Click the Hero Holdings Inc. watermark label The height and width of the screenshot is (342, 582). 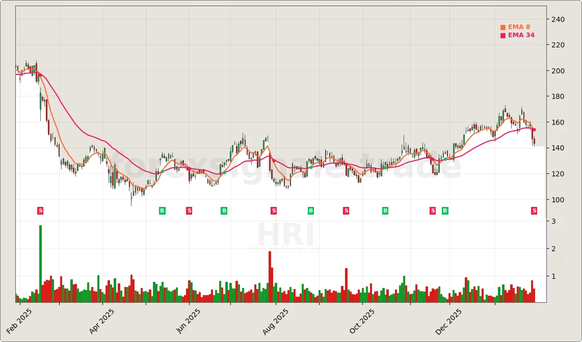(285, 250)
